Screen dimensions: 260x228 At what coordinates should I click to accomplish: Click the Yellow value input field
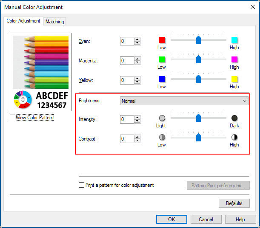127,80
